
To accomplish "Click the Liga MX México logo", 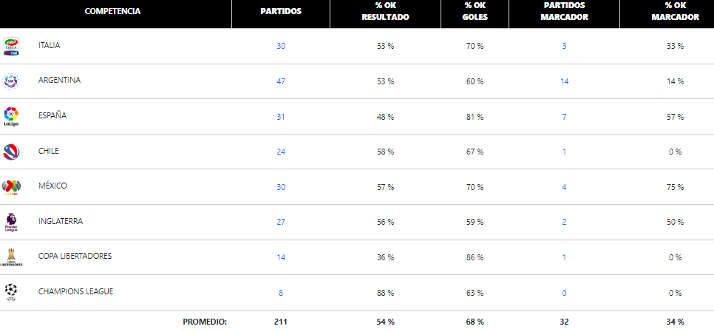I will (11, 187).
